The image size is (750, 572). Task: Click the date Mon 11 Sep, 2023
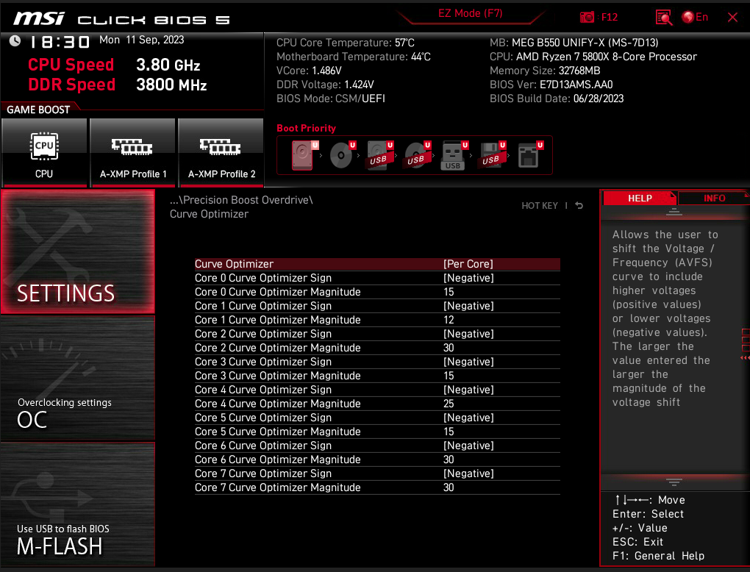[x=142, y=40]
